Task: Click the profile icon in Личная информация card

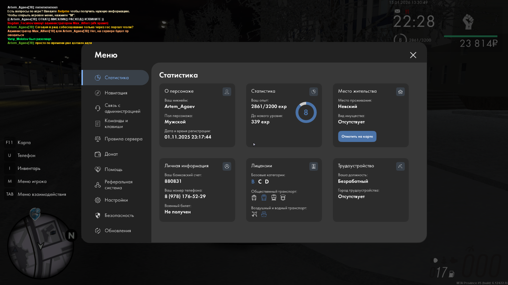Action: 227,166
